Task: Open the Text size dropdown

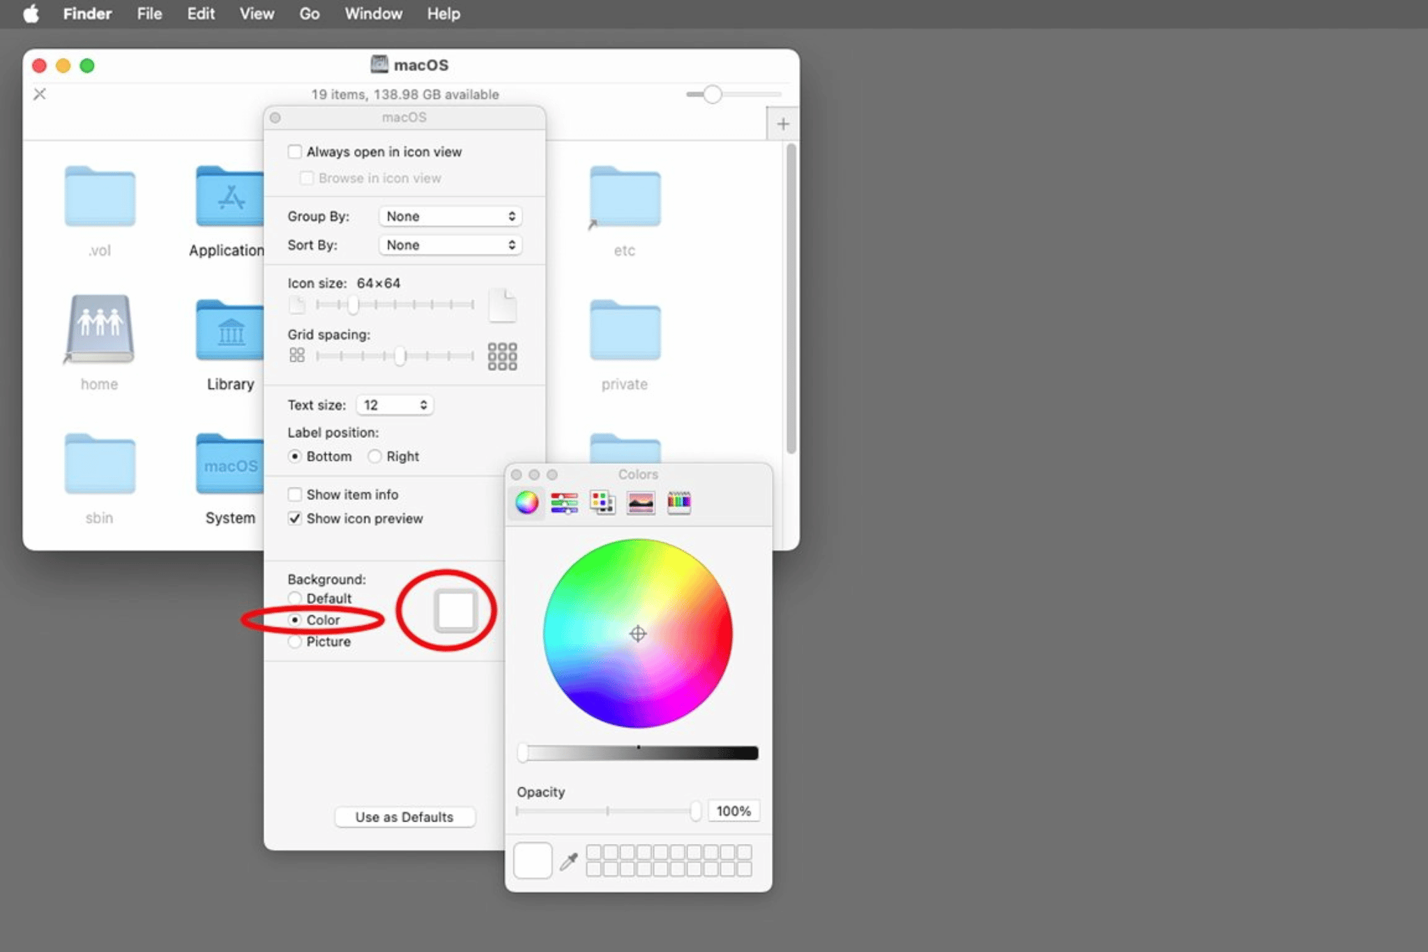Action: [395, 405]
